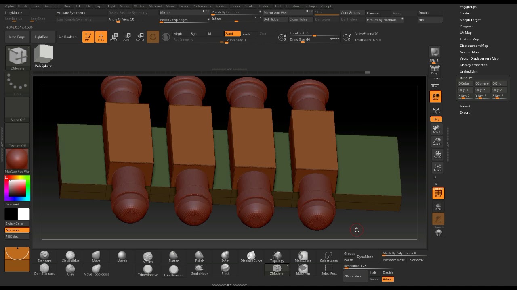Toggle Alternate color option
The height and width of the screenshot is (290, 517).
click(x=17, y=230)
